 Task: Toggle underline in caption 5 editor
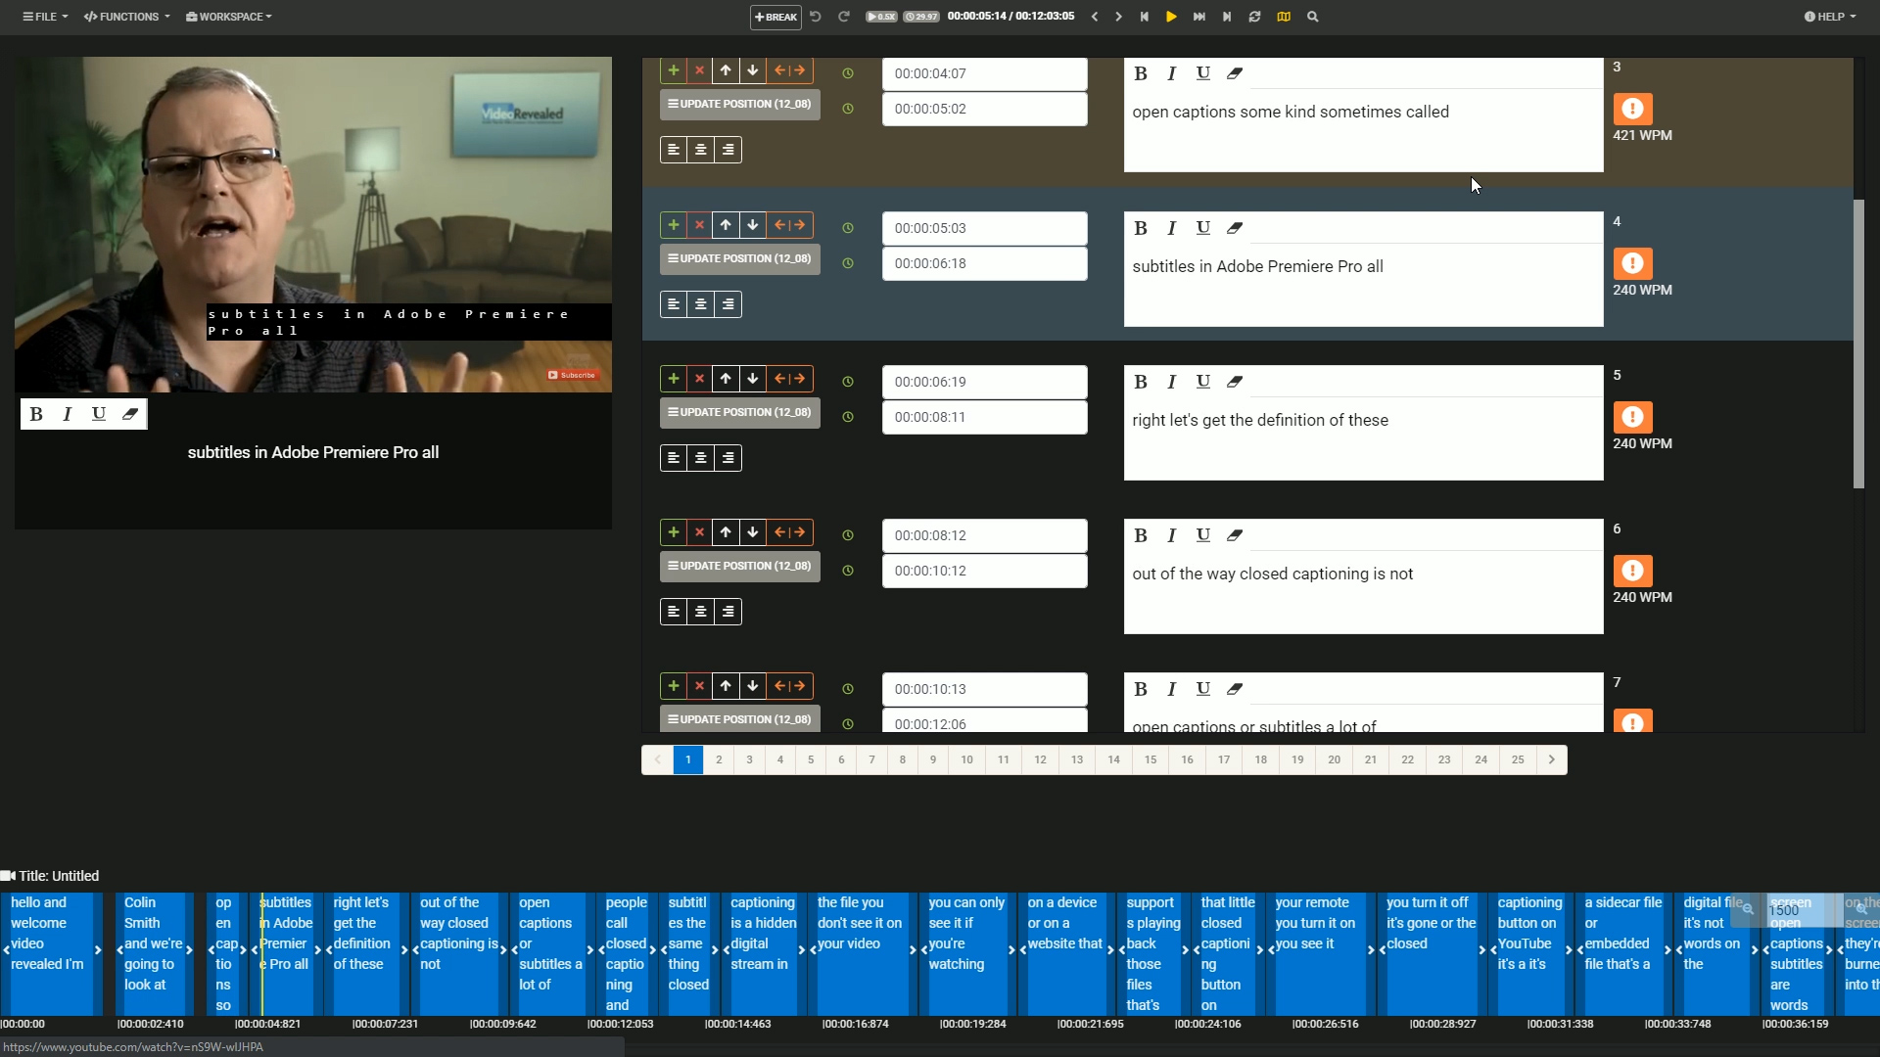pos(1203,382)
